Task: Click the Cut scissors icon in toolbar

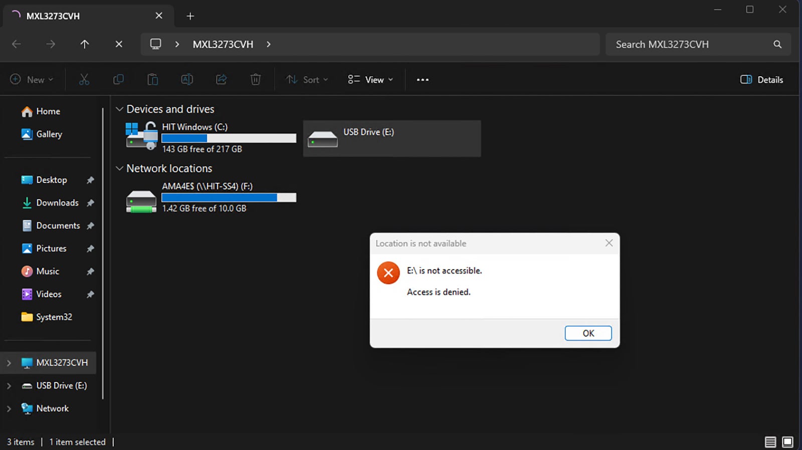Action: tap(84, 80)
